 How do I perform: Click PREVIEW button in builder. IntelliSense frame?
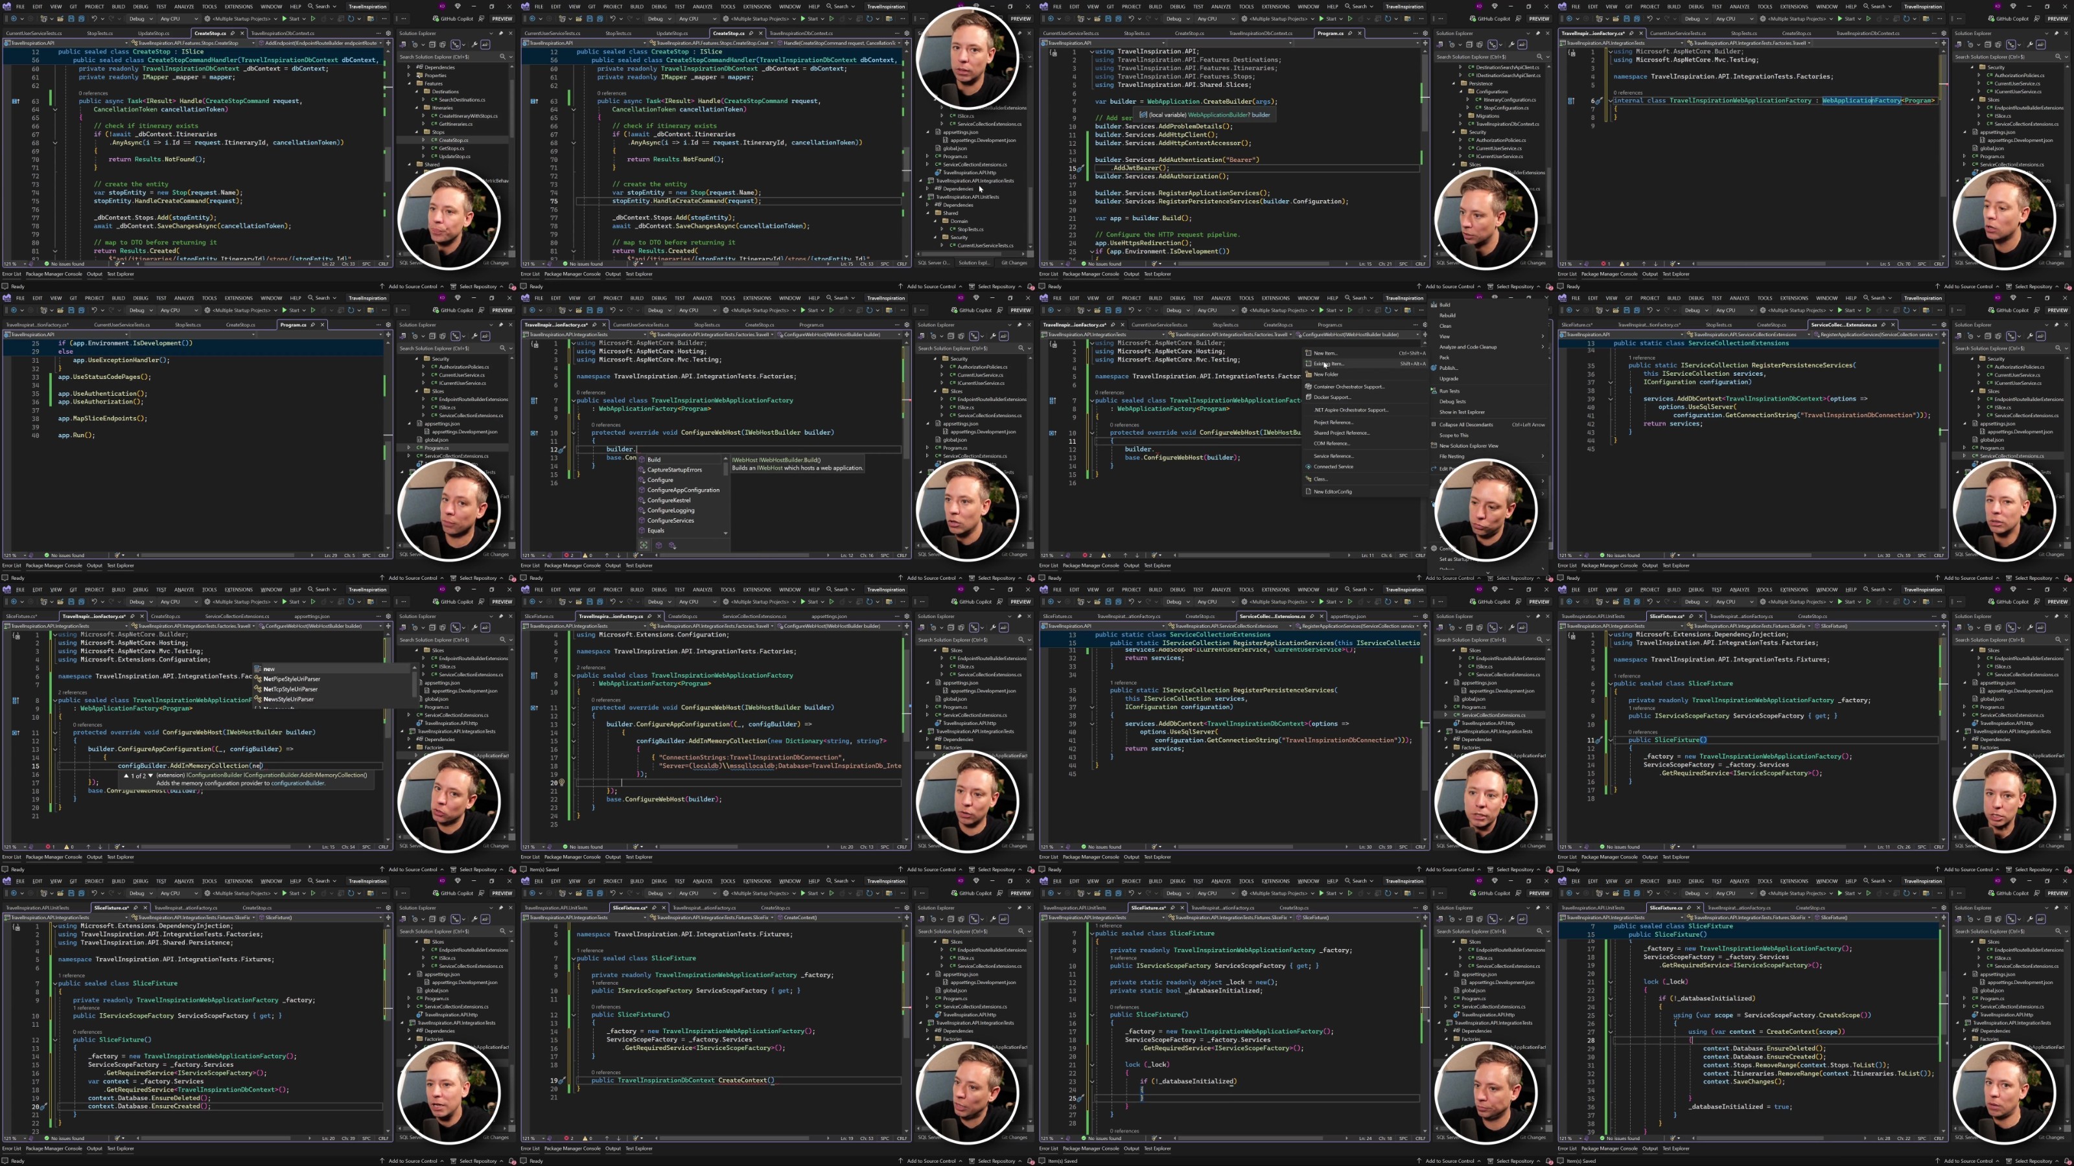coord(1021,311)
